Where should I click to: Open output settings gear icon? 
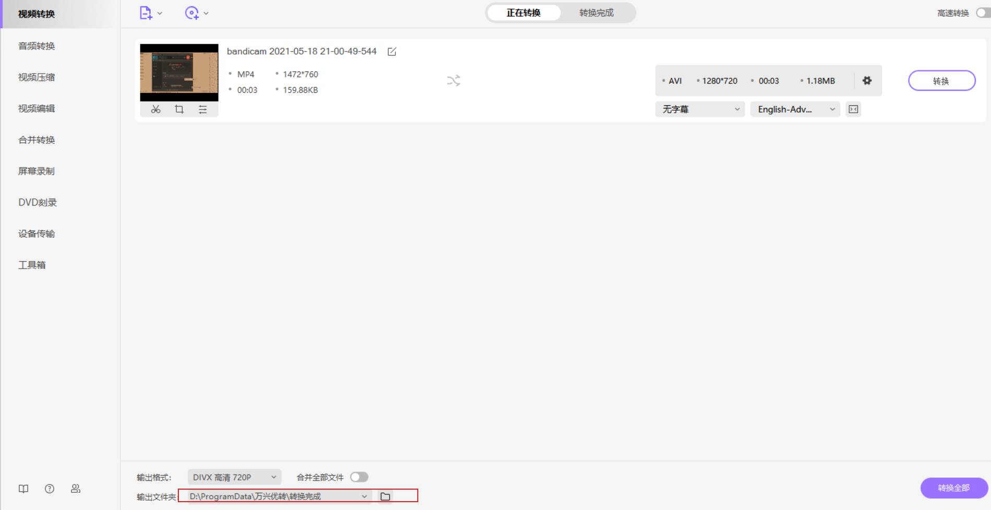pyautogui.click(x=867, y=80)
